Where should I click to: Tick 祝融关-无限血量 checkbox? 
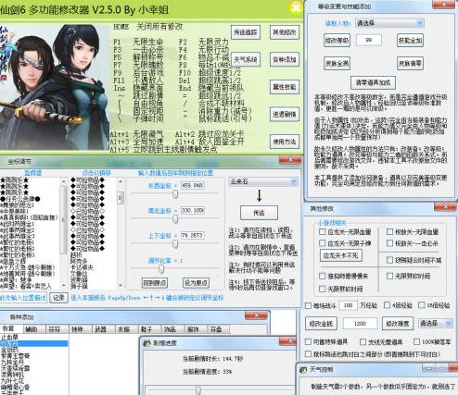[x=389, y=231]
